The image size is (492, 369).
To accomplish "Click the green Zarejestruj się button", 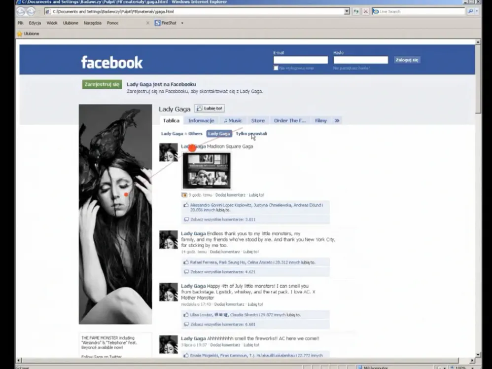I will click(x=102, y=84).
